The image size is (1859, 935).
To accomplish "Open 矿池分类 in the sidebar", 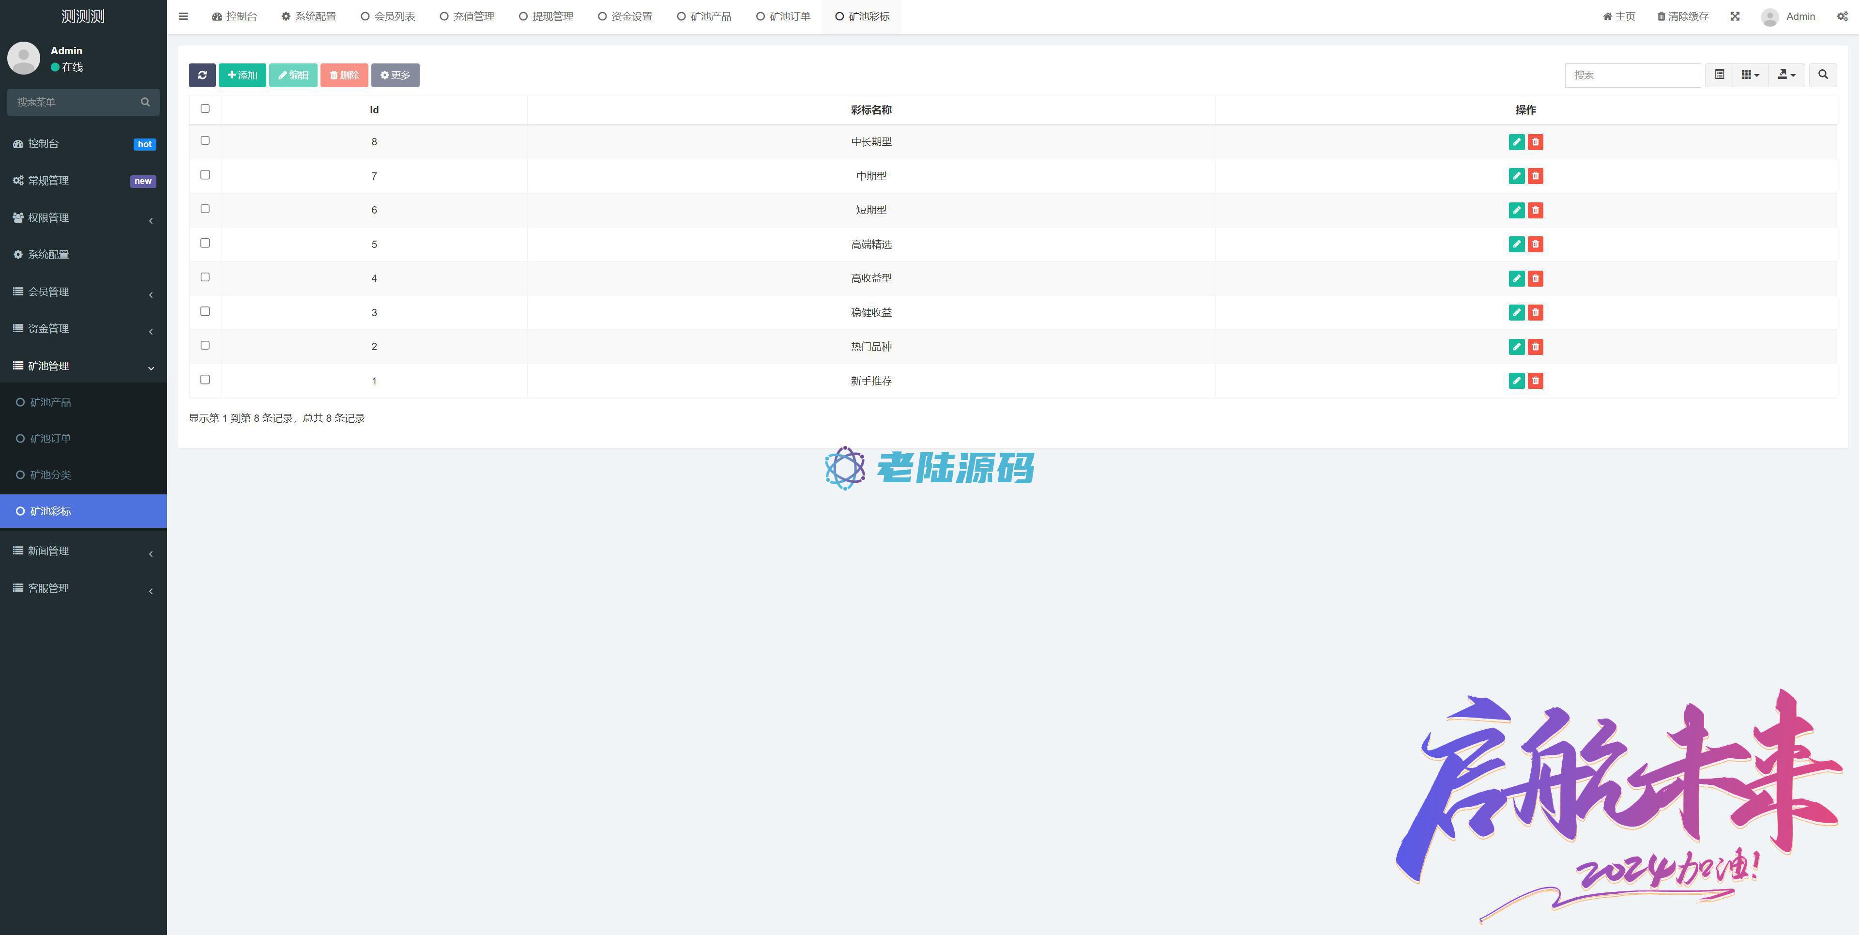I will tap(50, 475).
